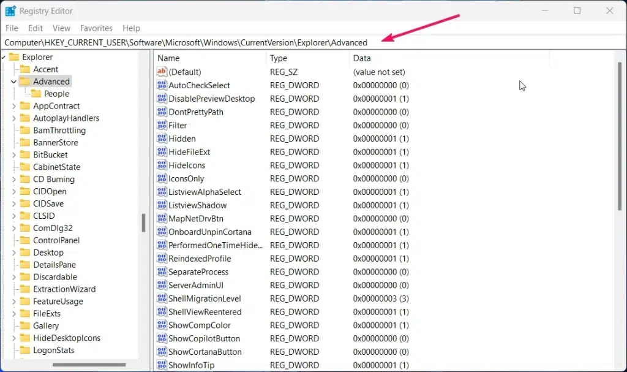This screenshot has width=627, height=372.
Task: Open the View menu
Action: click(61, 28)
